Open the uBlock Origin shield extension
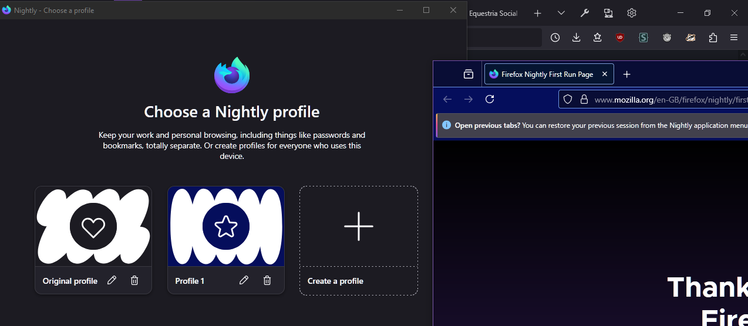748x326 pixels. pyautogui.click(x=620, y=38)
